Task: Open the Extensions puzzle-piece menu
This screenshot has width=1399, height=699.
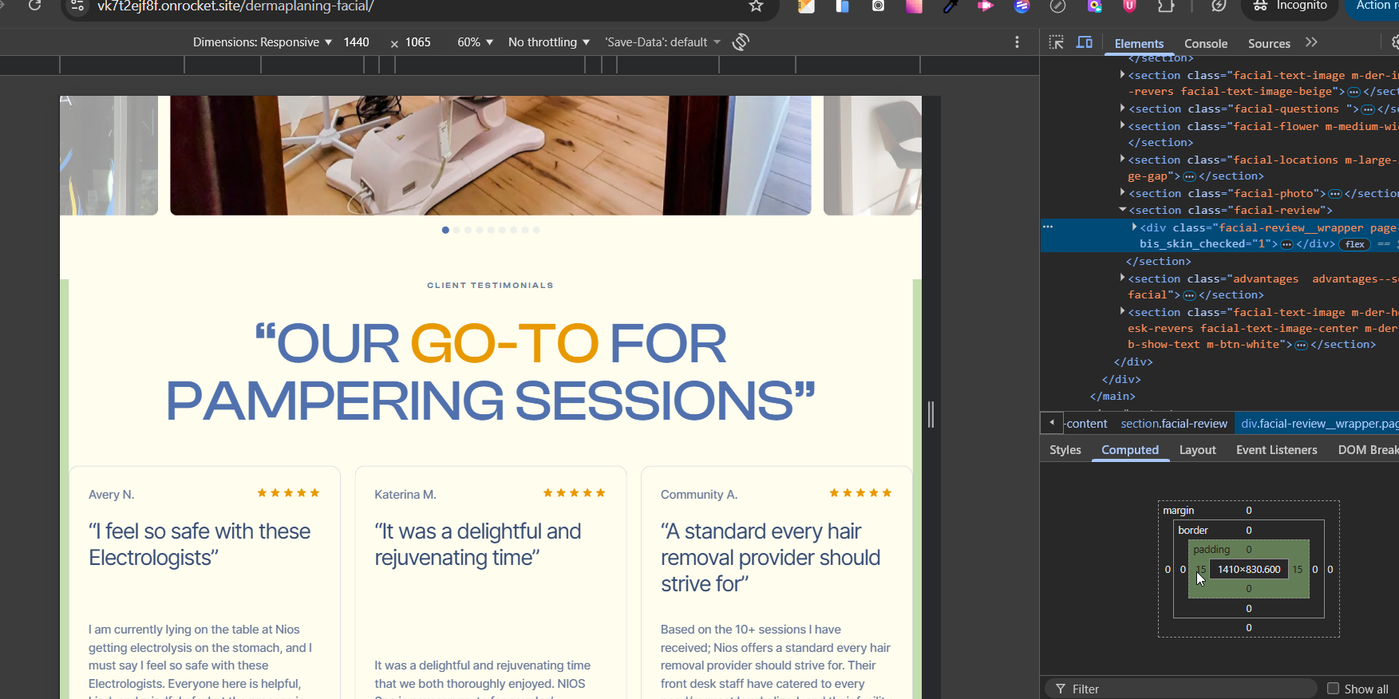Action: click(x=1166, y=6)
